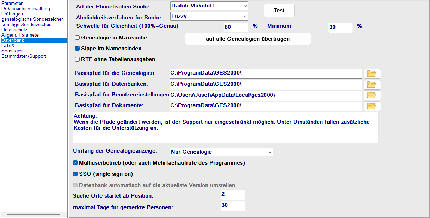The width and height of the screenshot is (430, 218).
Task: Click the Test button
Action: (x=279, y=11)
